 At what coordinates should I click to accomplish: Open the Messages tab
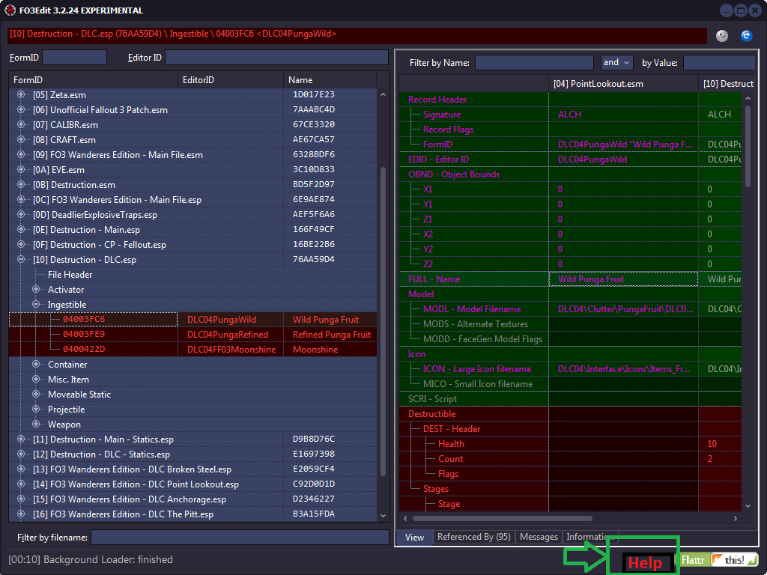click(x=539, y=537)
